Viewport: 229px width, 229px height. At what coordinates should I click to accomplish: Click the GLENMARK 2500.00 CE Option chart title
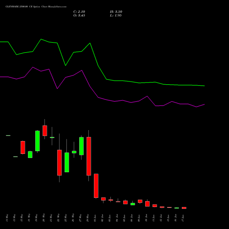point(36,7)
